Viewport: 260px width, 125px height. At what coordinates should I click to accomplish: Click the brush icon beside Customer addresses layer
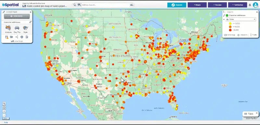[x=224, y=15]
